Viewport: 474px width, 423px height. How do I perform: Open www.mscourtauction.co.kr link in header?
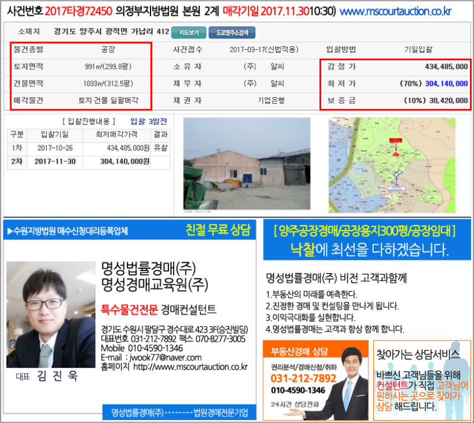pyautogui.click(x=395, y=11)
